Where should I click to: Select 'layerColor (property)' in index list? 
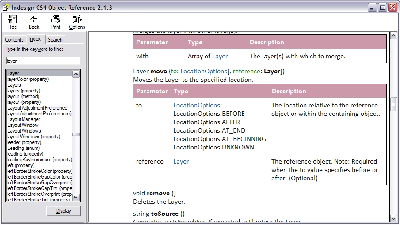point(28,79)
